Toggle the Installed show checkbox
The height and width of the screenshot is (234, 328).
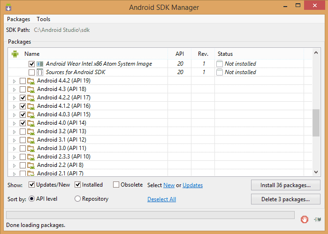tap(77, 185)
